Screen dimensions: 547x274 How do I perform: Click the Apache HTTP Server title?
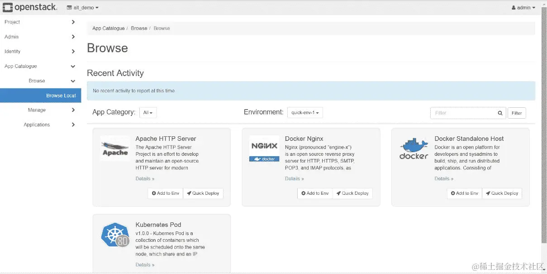(x=166, y=139)
